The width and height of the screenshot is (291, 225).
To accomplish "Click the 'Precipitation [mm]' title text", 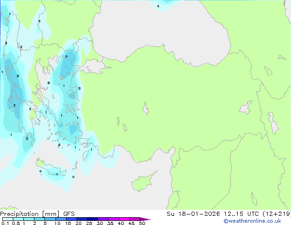I will (x=30, y=214).
